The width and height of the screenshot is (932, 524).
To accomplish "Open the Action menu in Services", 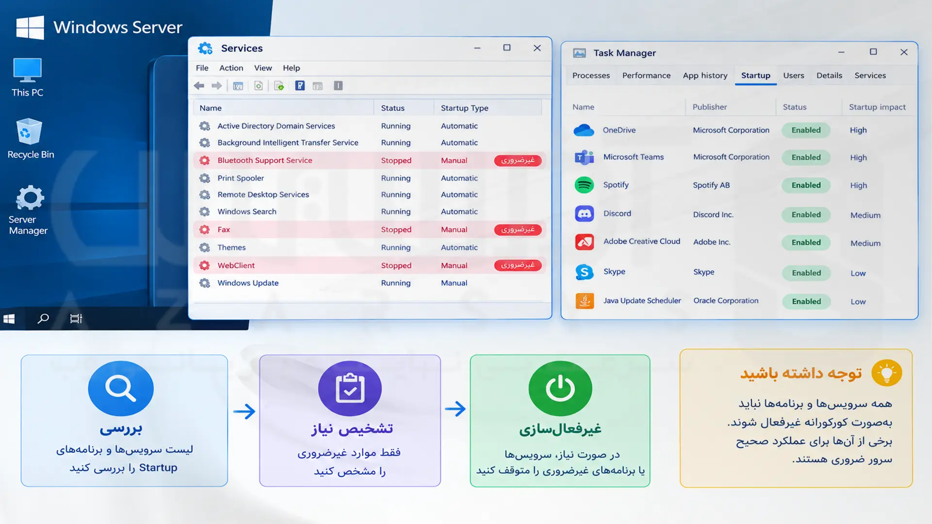I will [x=231, y=68].
